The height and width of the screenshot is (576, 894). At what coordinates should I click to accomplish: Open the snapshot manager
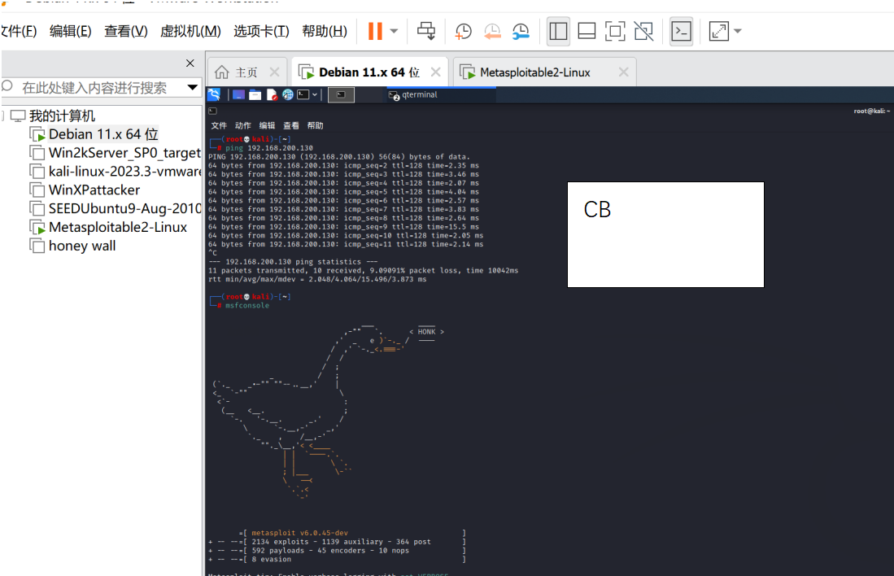521,31
